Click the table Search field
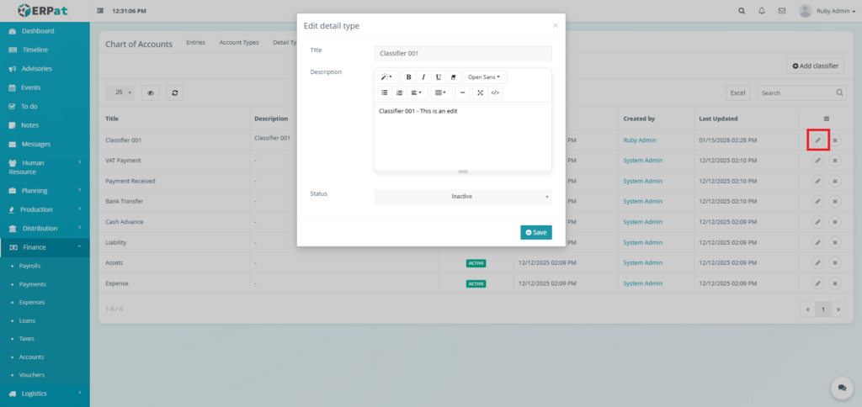Viewport: 862px width, 407px height. coord(801,92)
